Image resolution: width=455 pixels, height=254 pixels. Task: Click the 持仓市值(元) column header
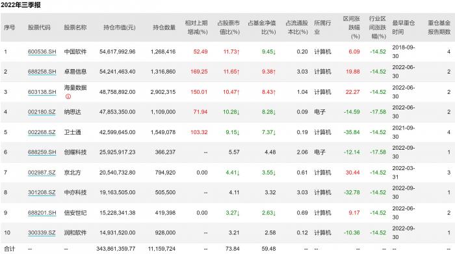[x=119, y=27]
